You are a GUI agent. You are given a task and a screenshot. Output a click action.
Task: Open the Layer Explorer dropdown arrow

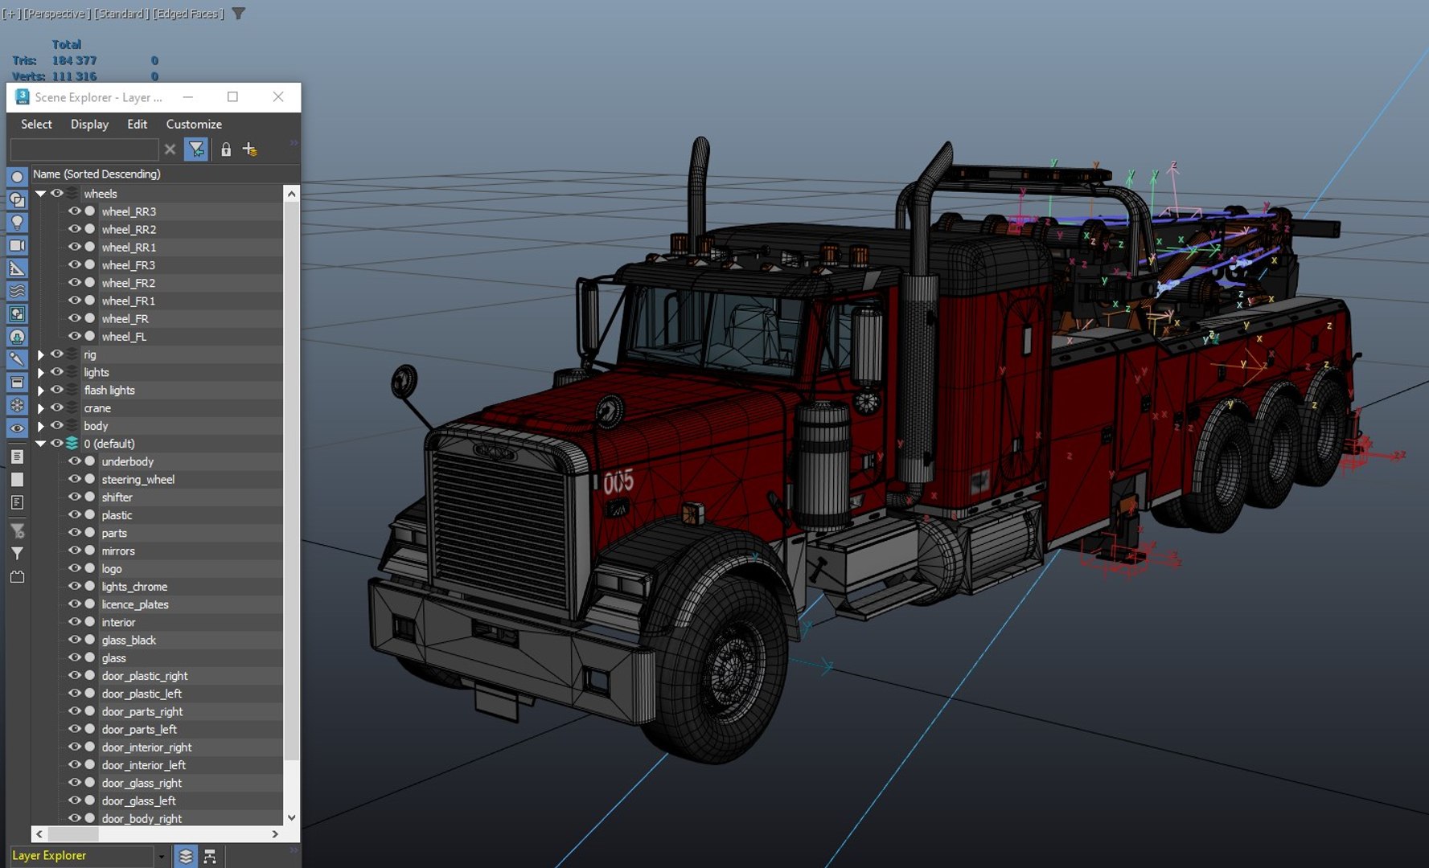click(162, 857)
